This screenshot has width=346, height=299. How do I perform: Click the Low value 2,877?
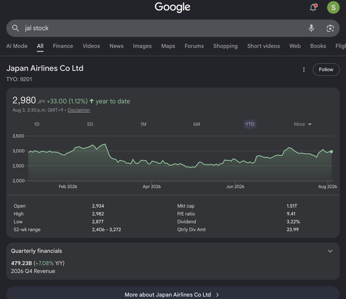pos(98,222)
